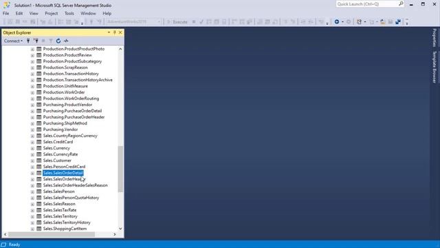440x248 pixels.
Task: Expand the Sales.SalesOrderDetail table node
Action: click(32, 173)
